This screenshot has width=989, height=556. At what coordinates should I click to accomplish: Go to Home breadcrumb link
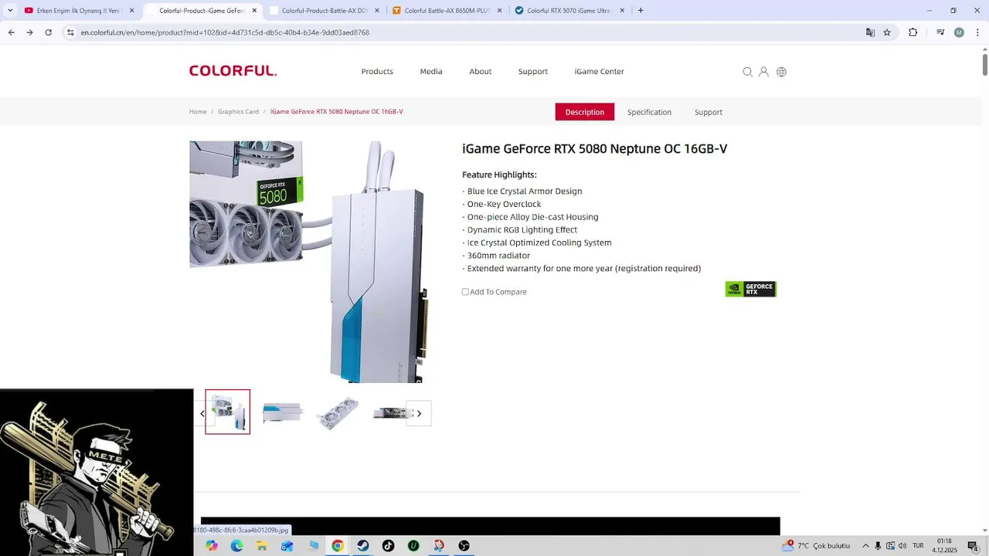click(x=198, y=111)
